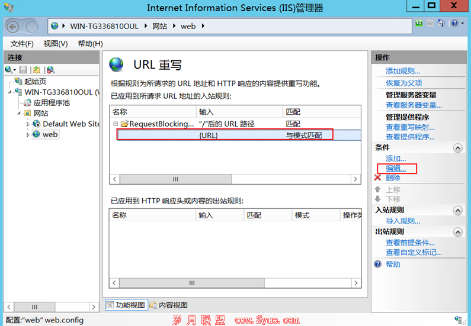
Task: Select the RequestBlocking... rule row
Action: [x=235, y=124]
